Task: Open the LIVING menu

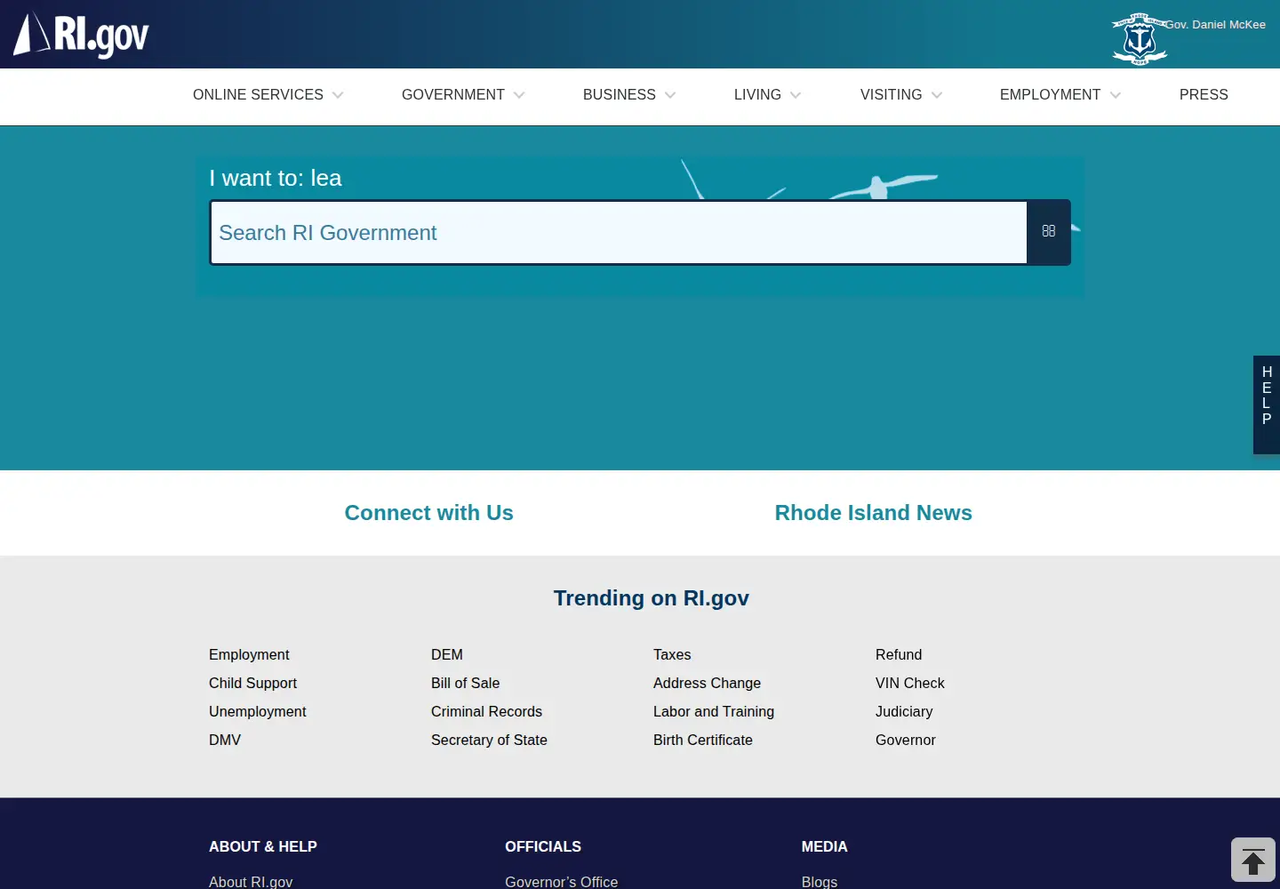Action: pyautogui.click(x=757, y=95)
